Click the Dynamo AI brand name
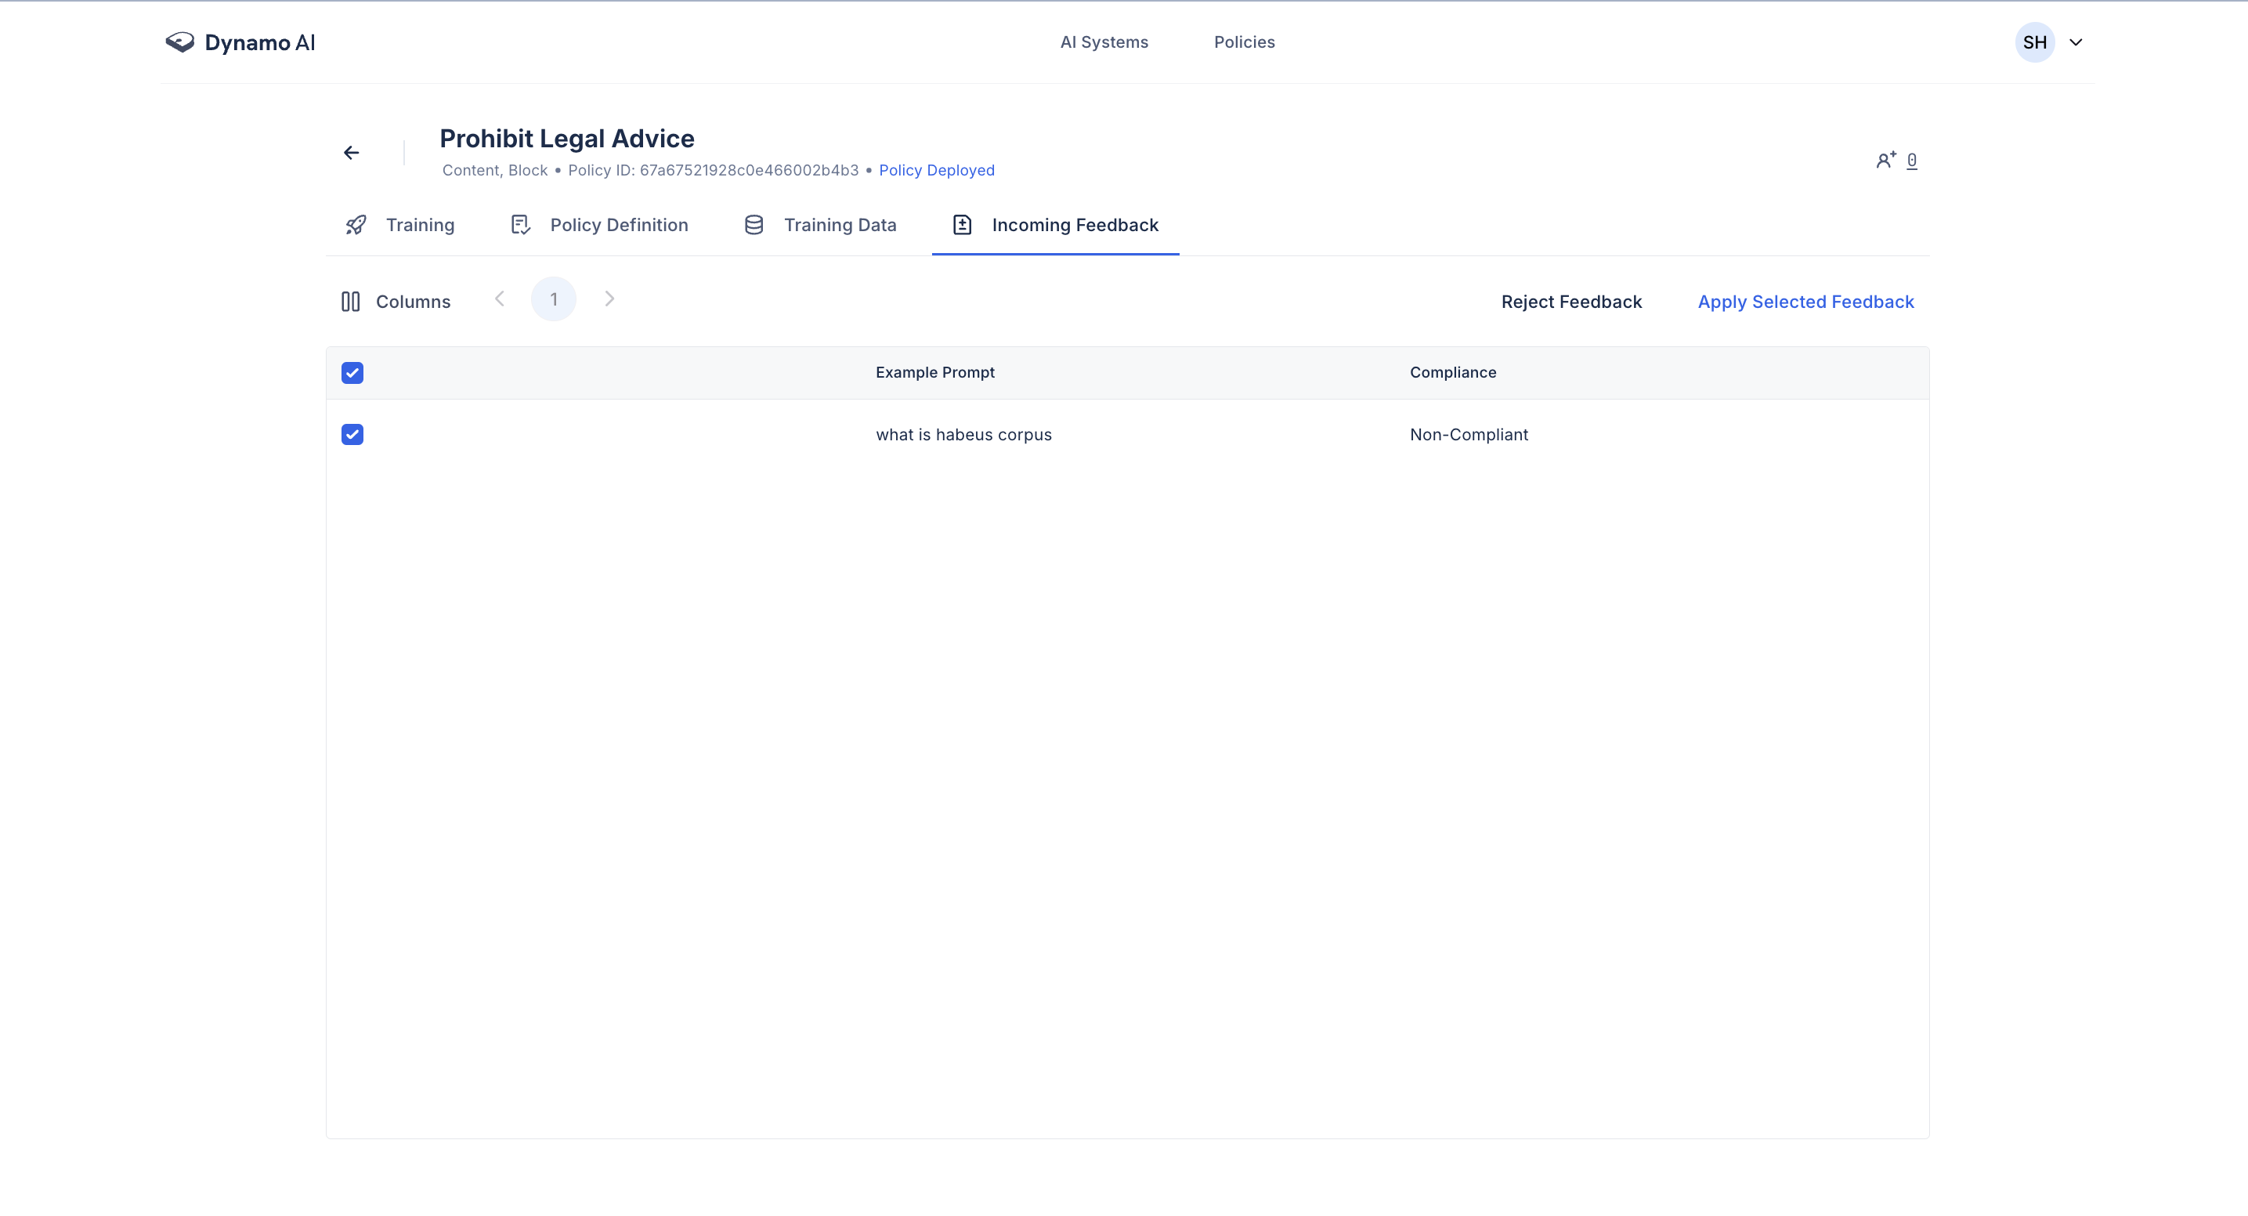The width and height of the screenshot is (2248, 1216). pyautogui.click(x=260, y=43)
